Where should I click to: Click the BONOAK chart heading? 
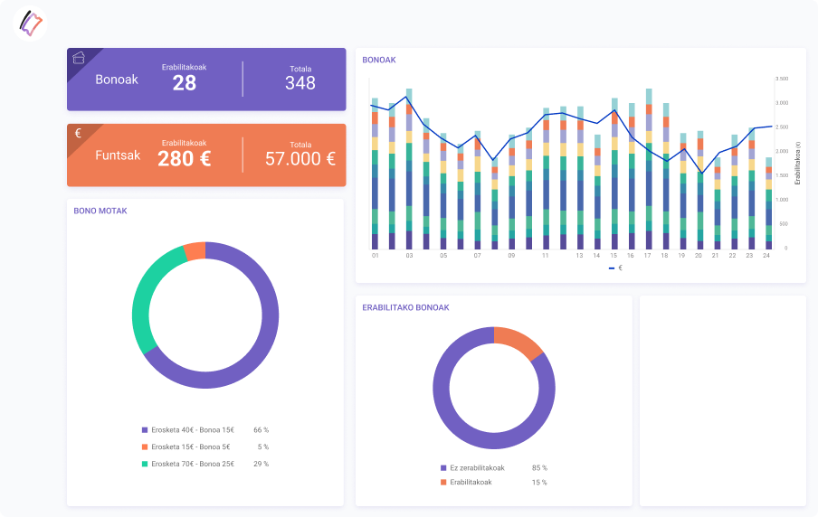[x=379, y=60]
